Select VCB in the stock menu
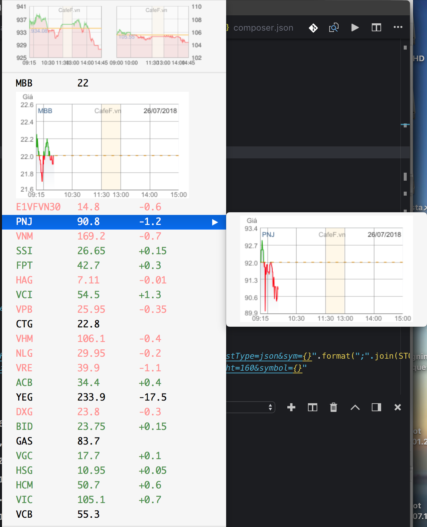This screenshot has height=527, width=427. [114, 515]
